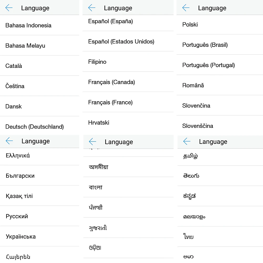The height and width of the screenshot is (263, 263).
Task: Choose Français (Canada)
Action: 112,82
